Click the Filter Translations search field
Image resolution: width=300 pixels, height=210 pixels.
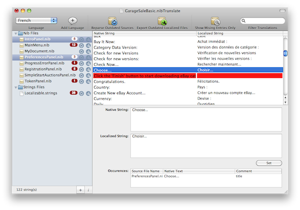click(x=262, y=21)
